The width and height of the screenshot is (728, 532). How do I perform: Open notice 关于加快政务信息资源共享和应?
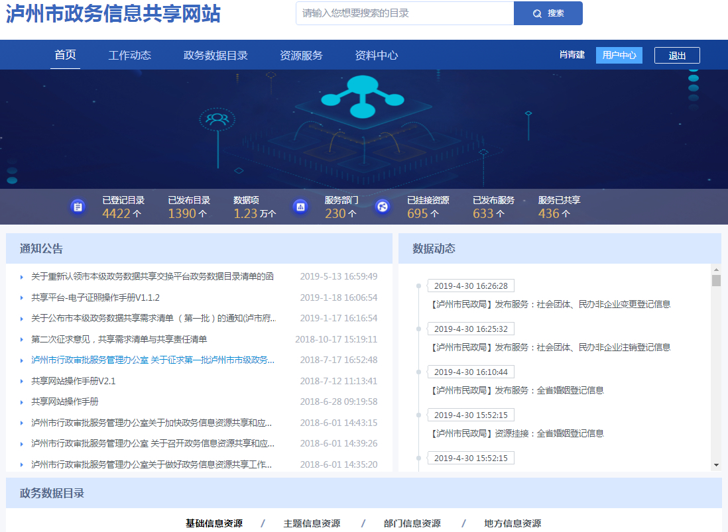pyautogui.click(x=151, y=423)
